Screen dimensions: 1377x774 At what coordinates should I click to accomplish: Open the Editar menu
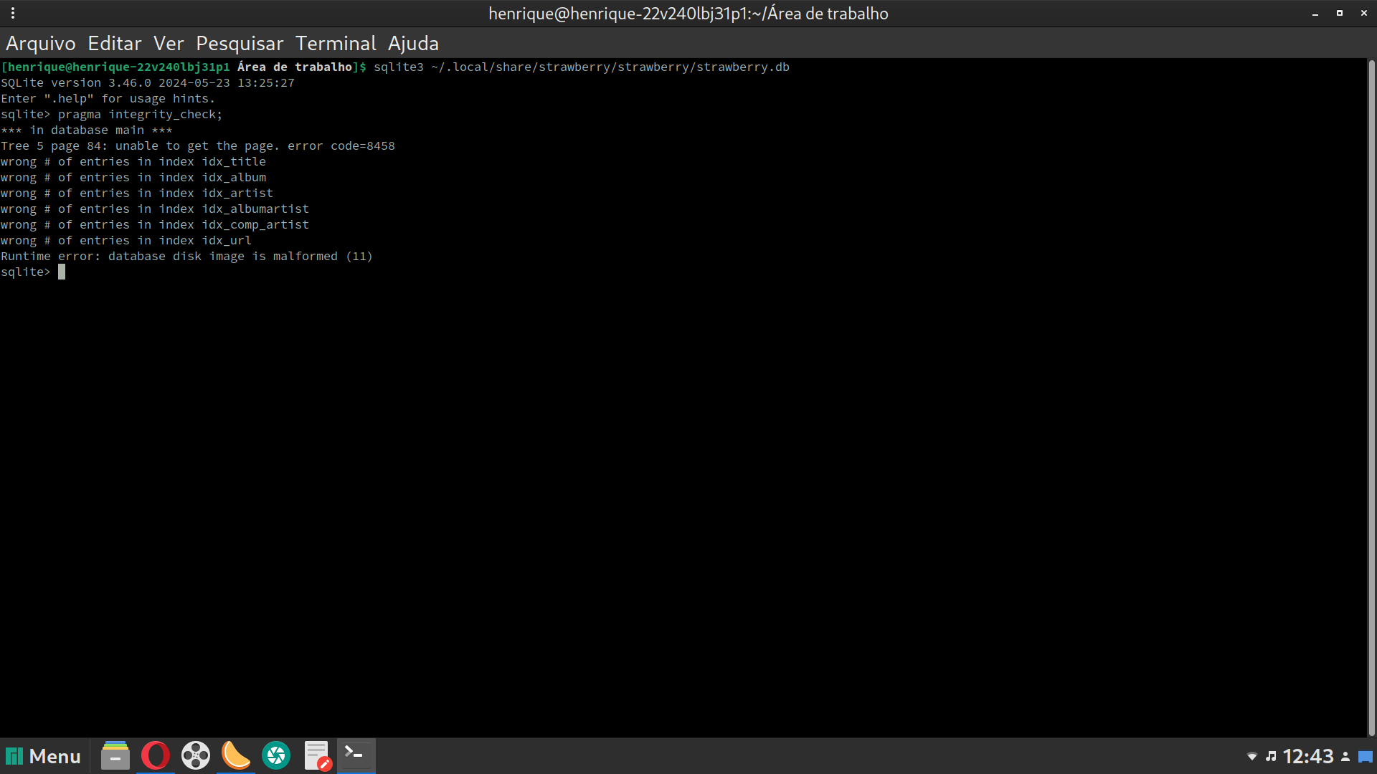pos(115,44)
